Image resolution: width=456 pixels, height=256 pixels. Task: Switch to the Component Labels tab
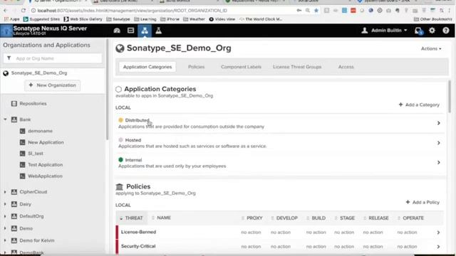point(241,67)
